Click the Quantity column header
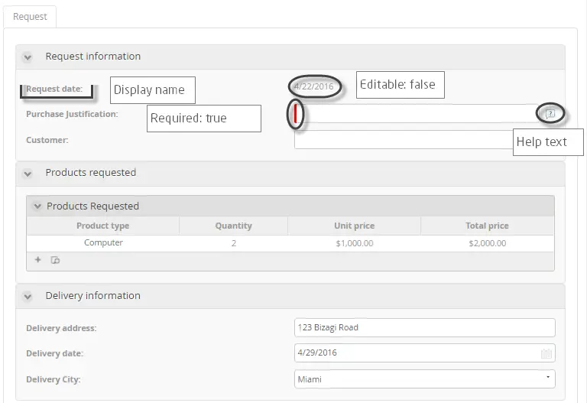 tap(234, 226)
